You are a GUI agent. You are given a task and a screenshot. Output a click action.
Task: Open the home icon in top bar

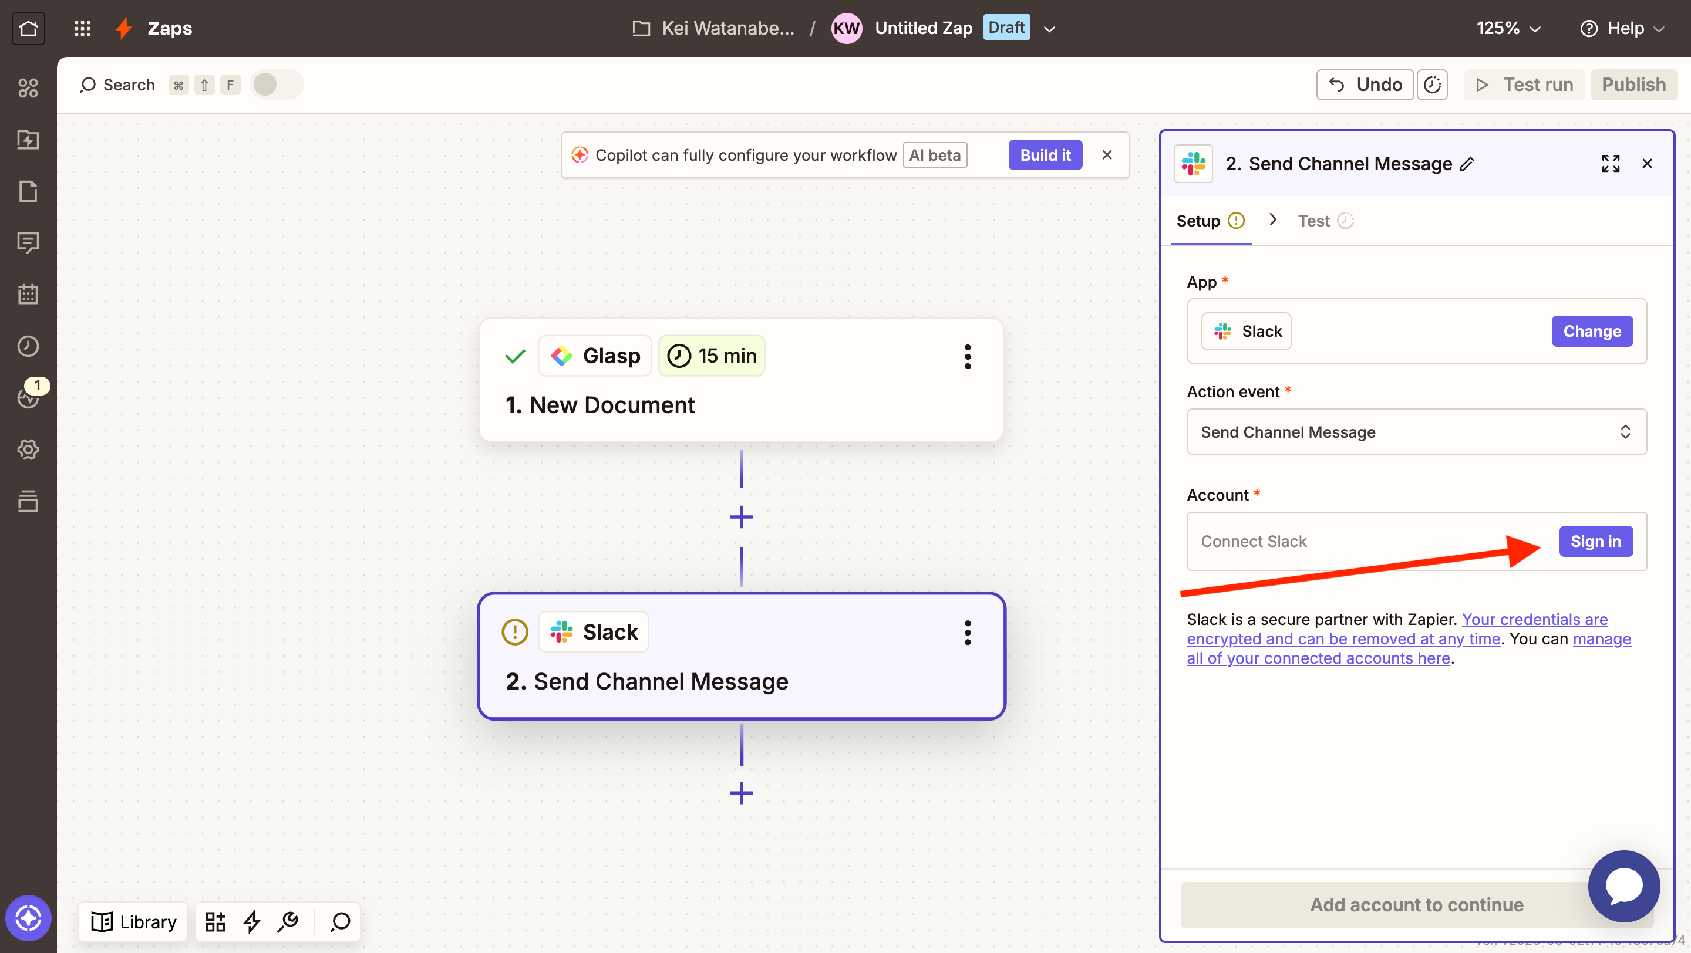[28, 28]
